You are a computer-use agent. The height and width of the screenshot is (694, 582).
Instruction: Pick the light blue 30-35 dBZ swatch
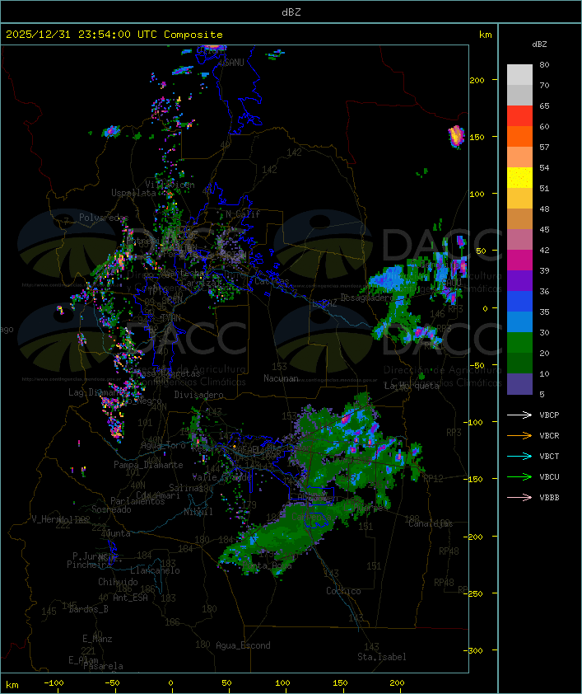519,321
